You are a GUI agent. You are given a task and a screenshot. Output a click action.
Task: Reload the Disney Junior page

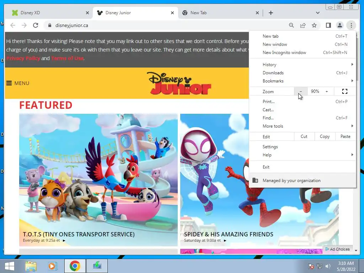click(36, 25)
